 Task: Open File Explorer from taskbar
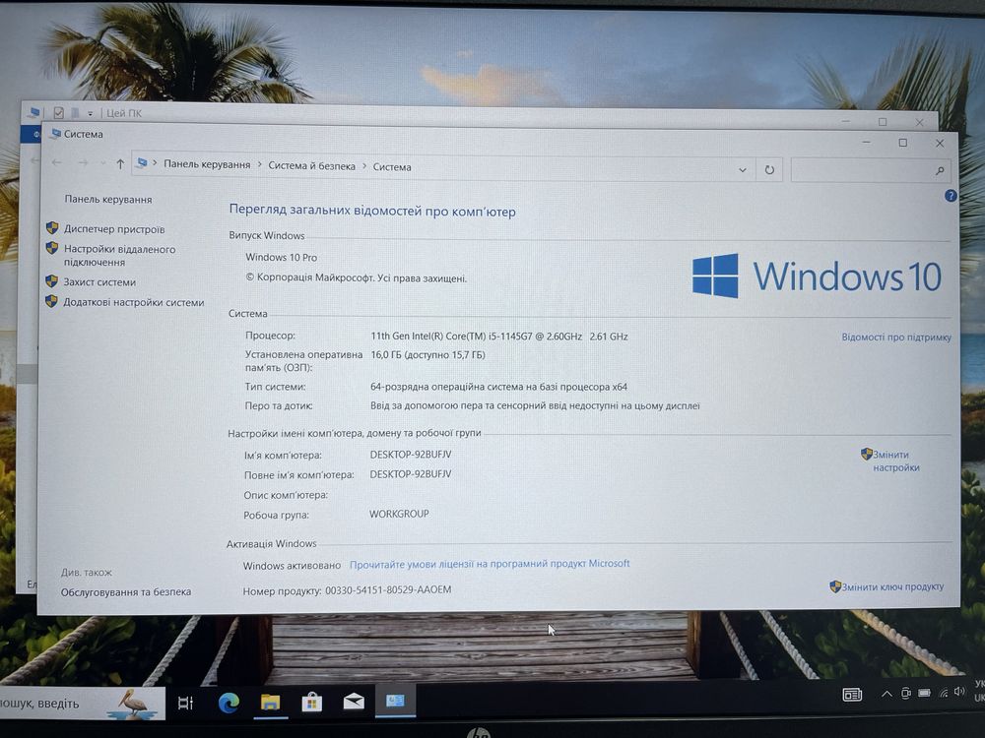point(270,702)
